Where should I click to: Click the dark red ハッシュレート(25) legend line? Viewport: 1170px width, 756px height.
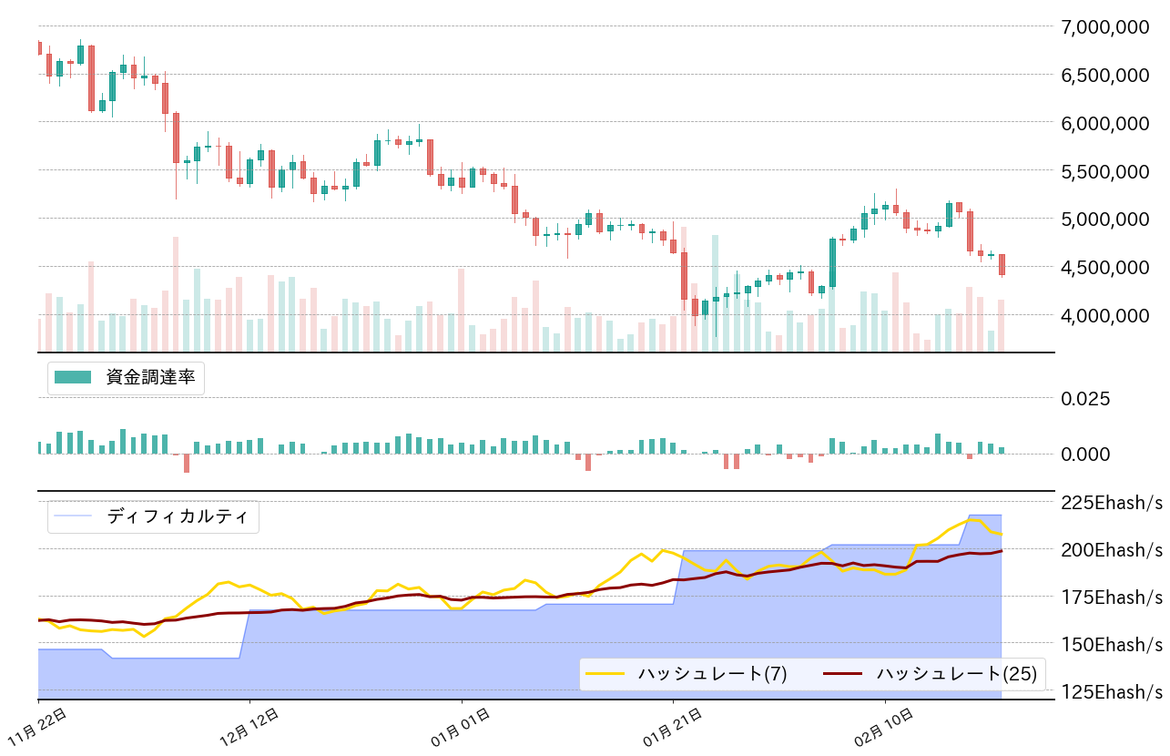point(844,674)
